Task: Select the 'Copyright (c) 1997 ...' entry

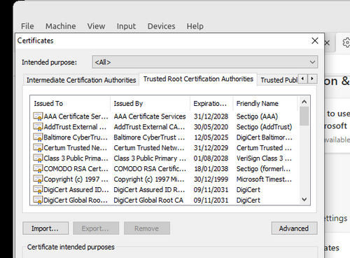Action: pyautogui.click(x=76, y=179)
